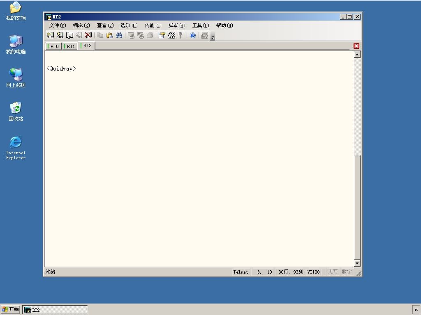Screen dimensions: 421x315
Task: Open the 查看(V) menu
Action: (x=105, y=25)
